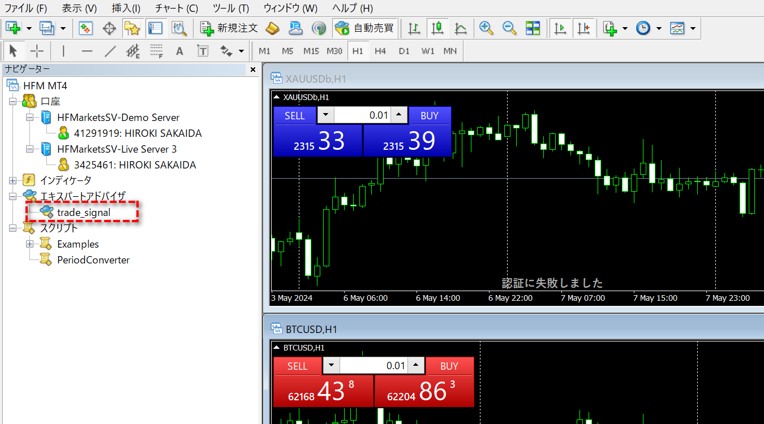This screenshot has width=764, height=424.
Task: Select the equidistant channel tool
Action: coord(133,51)
